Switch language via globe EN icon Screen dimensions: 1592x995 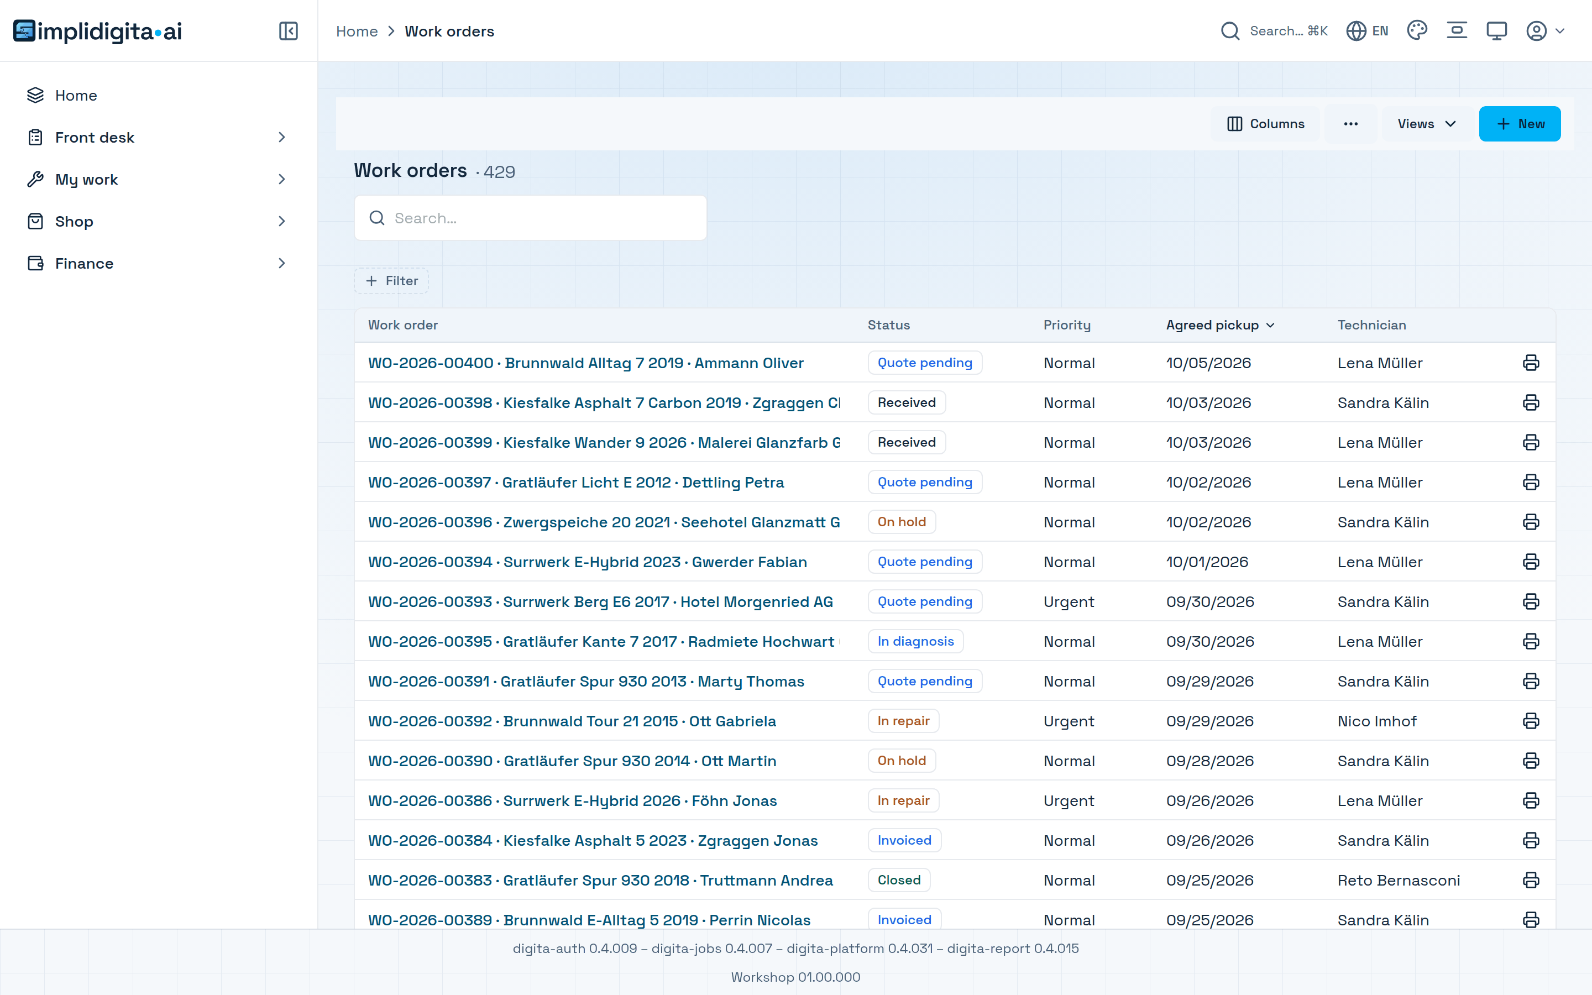1367,31
